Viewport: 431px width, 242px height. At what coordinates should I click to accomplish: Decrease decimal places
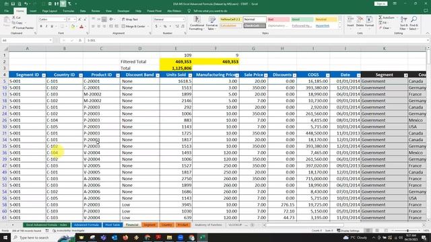tap(183, 26)
